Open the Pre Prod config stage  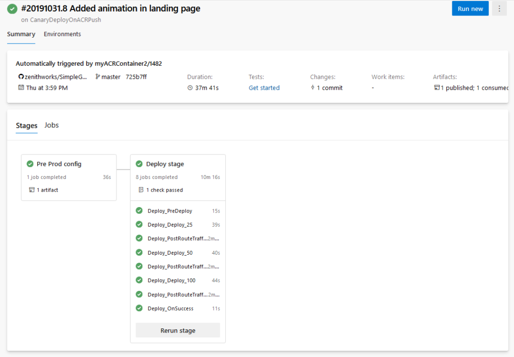coord(59,164)
